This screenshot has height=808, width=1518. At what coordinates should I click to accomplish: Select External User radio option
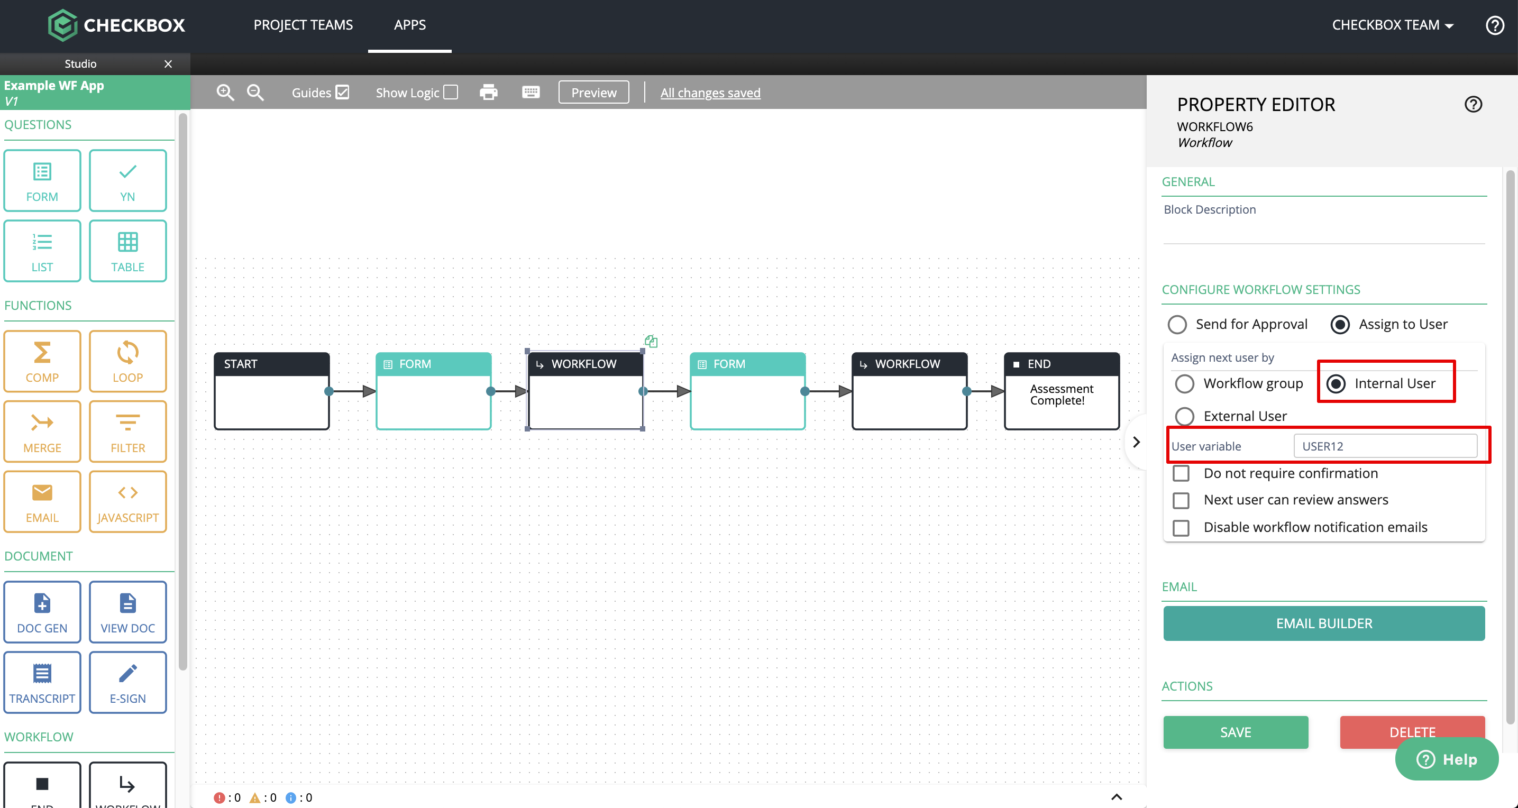[x=1185, y=417]
